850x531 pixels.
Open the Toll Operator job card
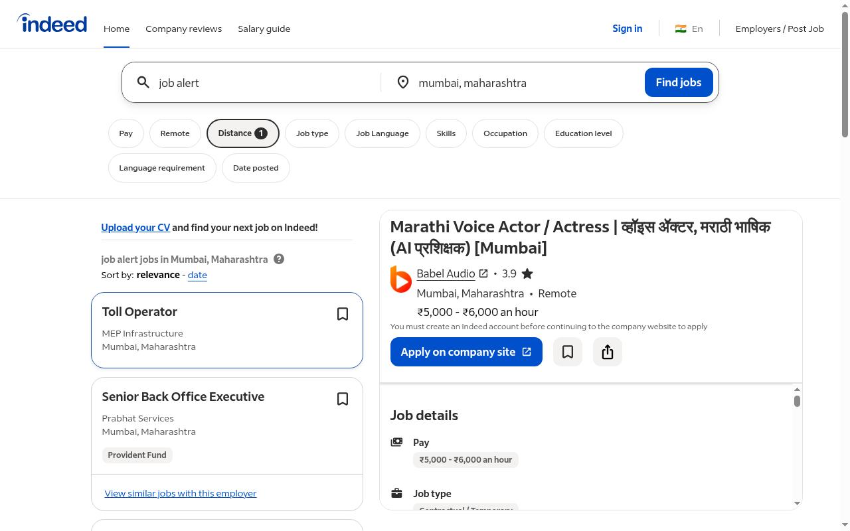227,330
